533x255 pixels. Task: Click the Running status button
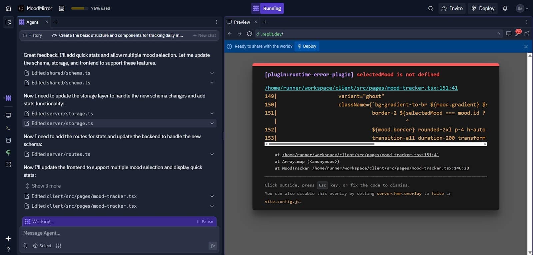[267, 8]
